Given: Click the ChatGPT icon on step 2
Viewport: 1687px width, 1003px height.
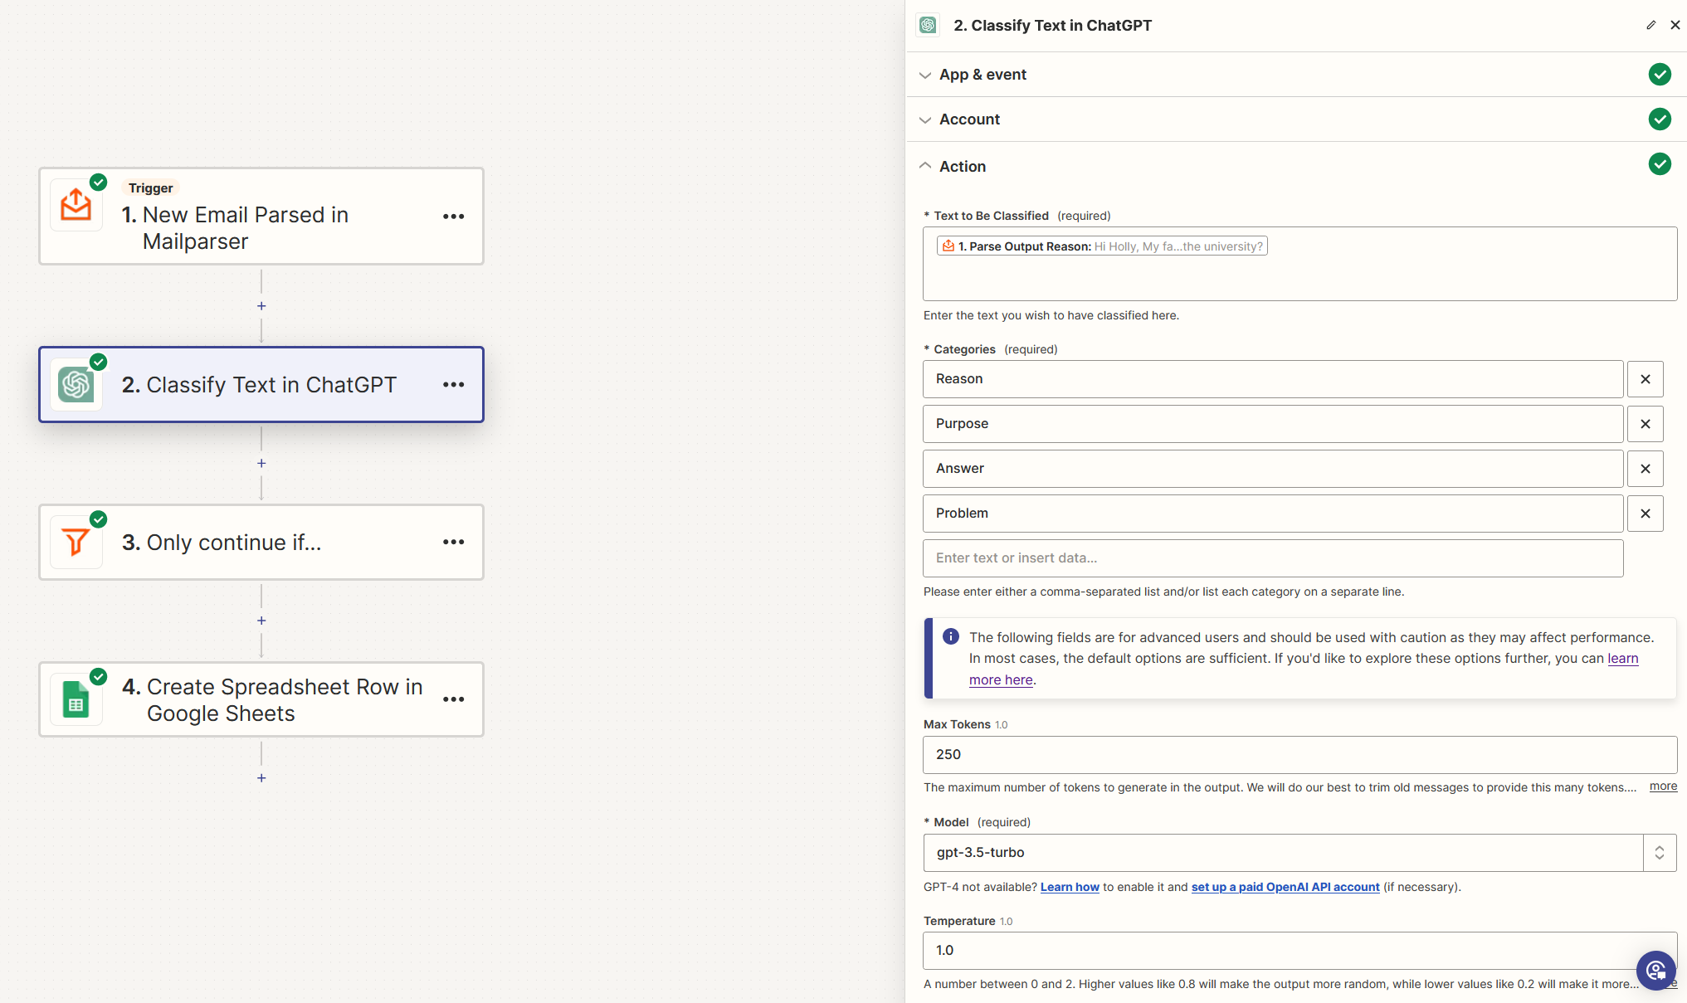Looking at the screenshot, I should click(x=76, y=385).
